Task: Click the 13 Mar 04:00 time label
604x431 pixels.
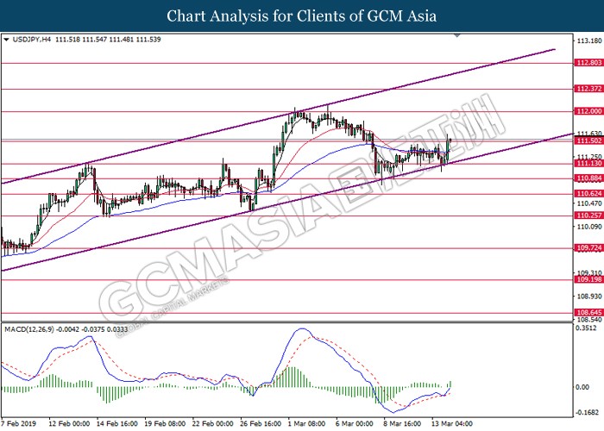Action: 452,424
